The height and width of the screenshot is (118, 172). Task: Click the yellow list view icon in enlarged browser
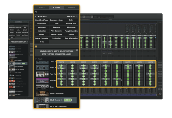pos(36,46)
